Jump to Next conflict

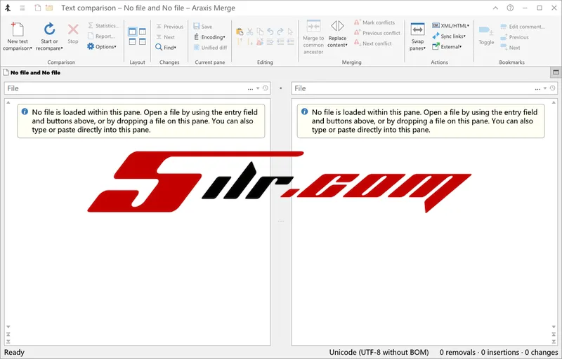click(x=373, y=43)
